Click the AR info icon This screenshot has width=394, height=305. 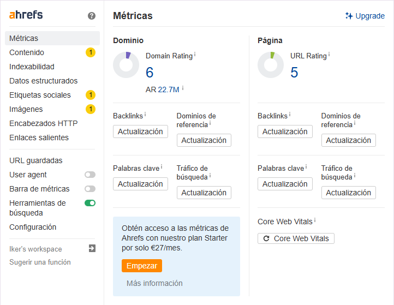(x=183, y=88)
